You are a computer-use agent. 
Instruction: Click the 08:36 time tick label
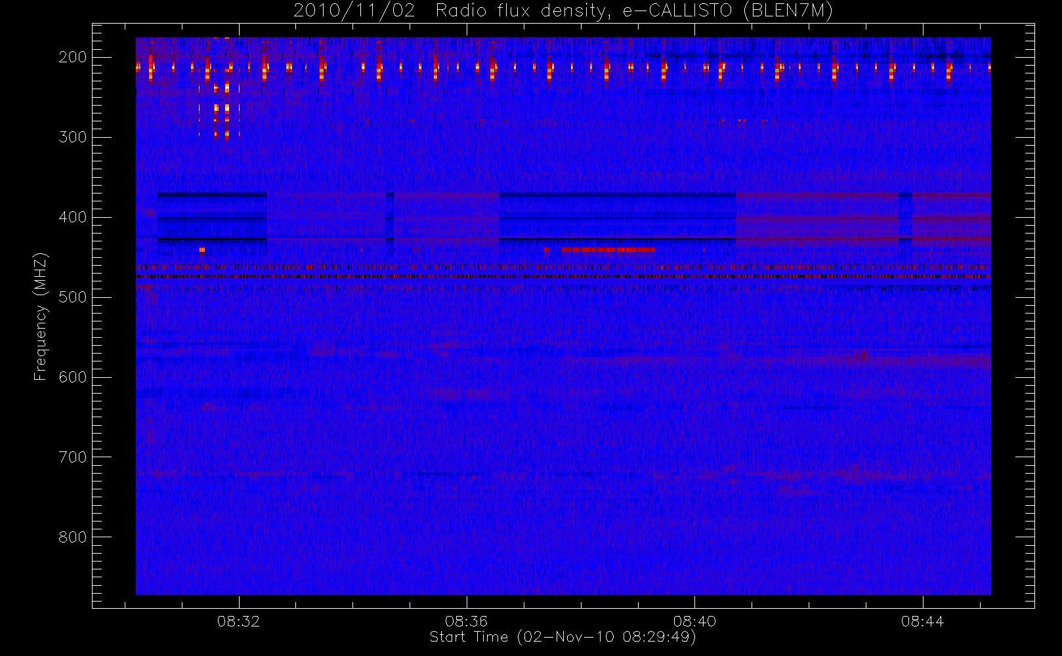coord(467,621)
